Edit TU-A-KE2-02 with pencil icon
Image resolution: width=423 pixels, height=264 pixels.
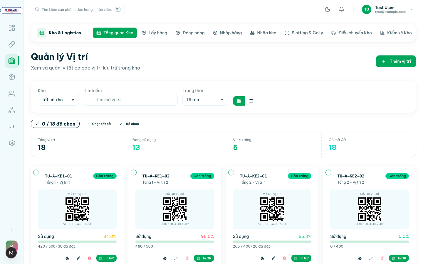371,258
